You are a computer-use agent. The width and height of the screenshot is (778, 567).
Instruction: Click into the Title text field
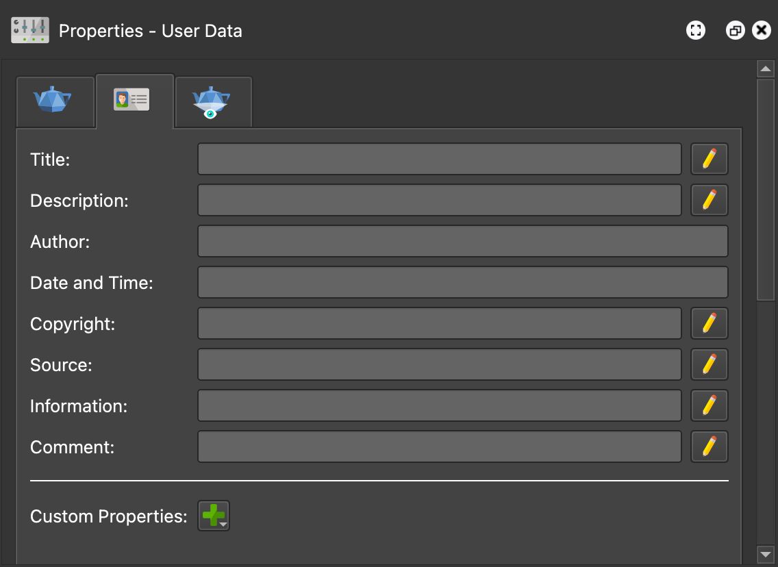pyautogui.click(x=439, y=160)
